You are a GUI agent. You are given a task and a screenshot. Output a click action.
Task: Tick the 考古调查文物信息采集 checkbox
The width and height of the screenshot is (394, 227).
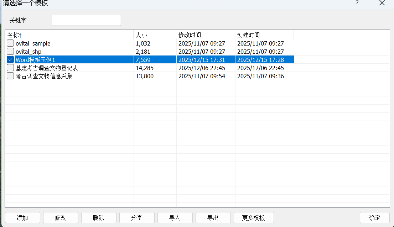click(10, 76)
